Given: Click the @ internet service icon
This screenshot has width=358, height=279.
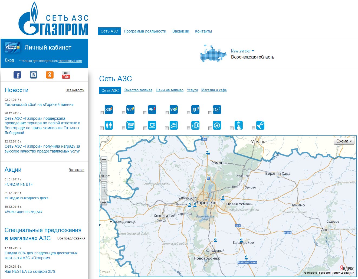Looking at the screenshot, I should coord(217,125).
